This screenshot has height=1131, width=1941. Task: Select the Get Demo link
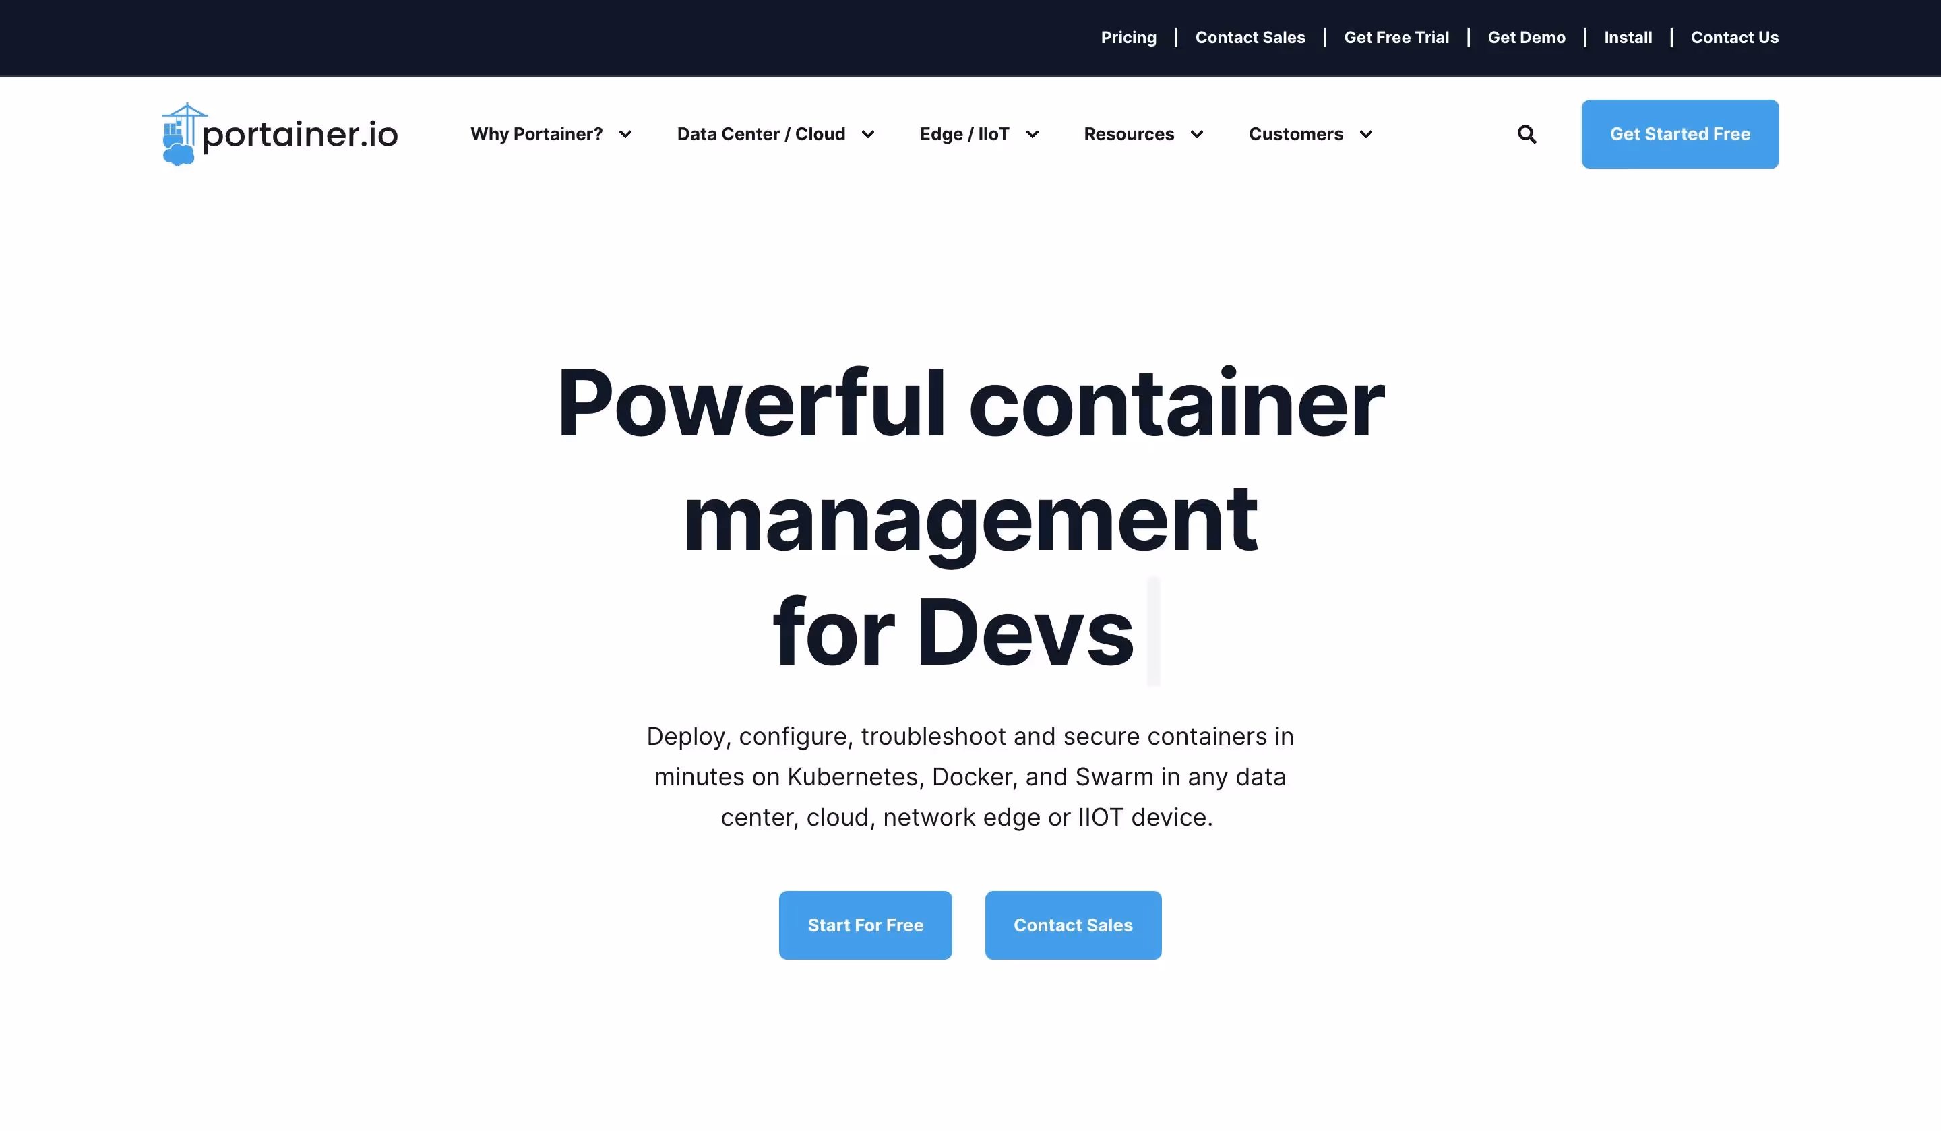click(1526, 37)
